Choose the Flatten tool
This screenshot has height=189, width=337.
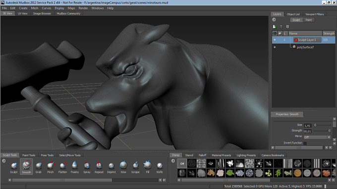[x=63, y=167]
